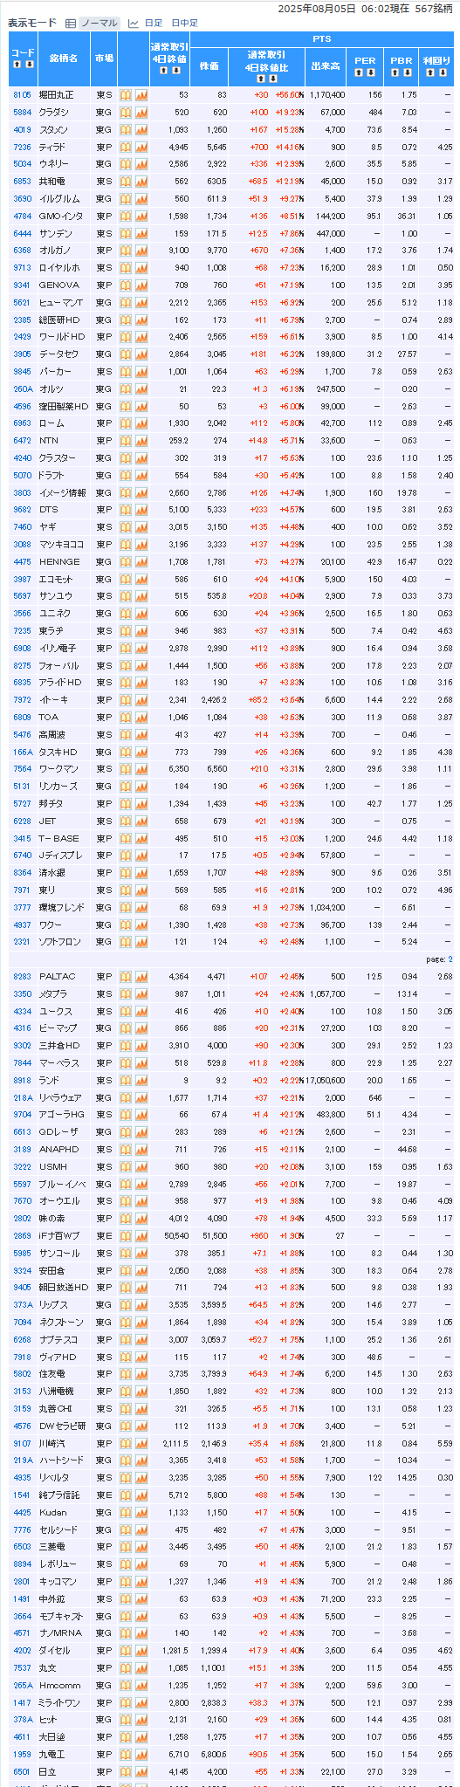
Task: Open chart icon for DTS row
Action: pos(141,510)
